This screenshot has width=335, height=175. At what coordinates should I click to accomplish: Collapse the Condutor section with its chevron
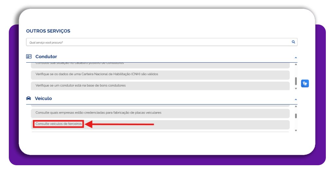tap(296, 58)
